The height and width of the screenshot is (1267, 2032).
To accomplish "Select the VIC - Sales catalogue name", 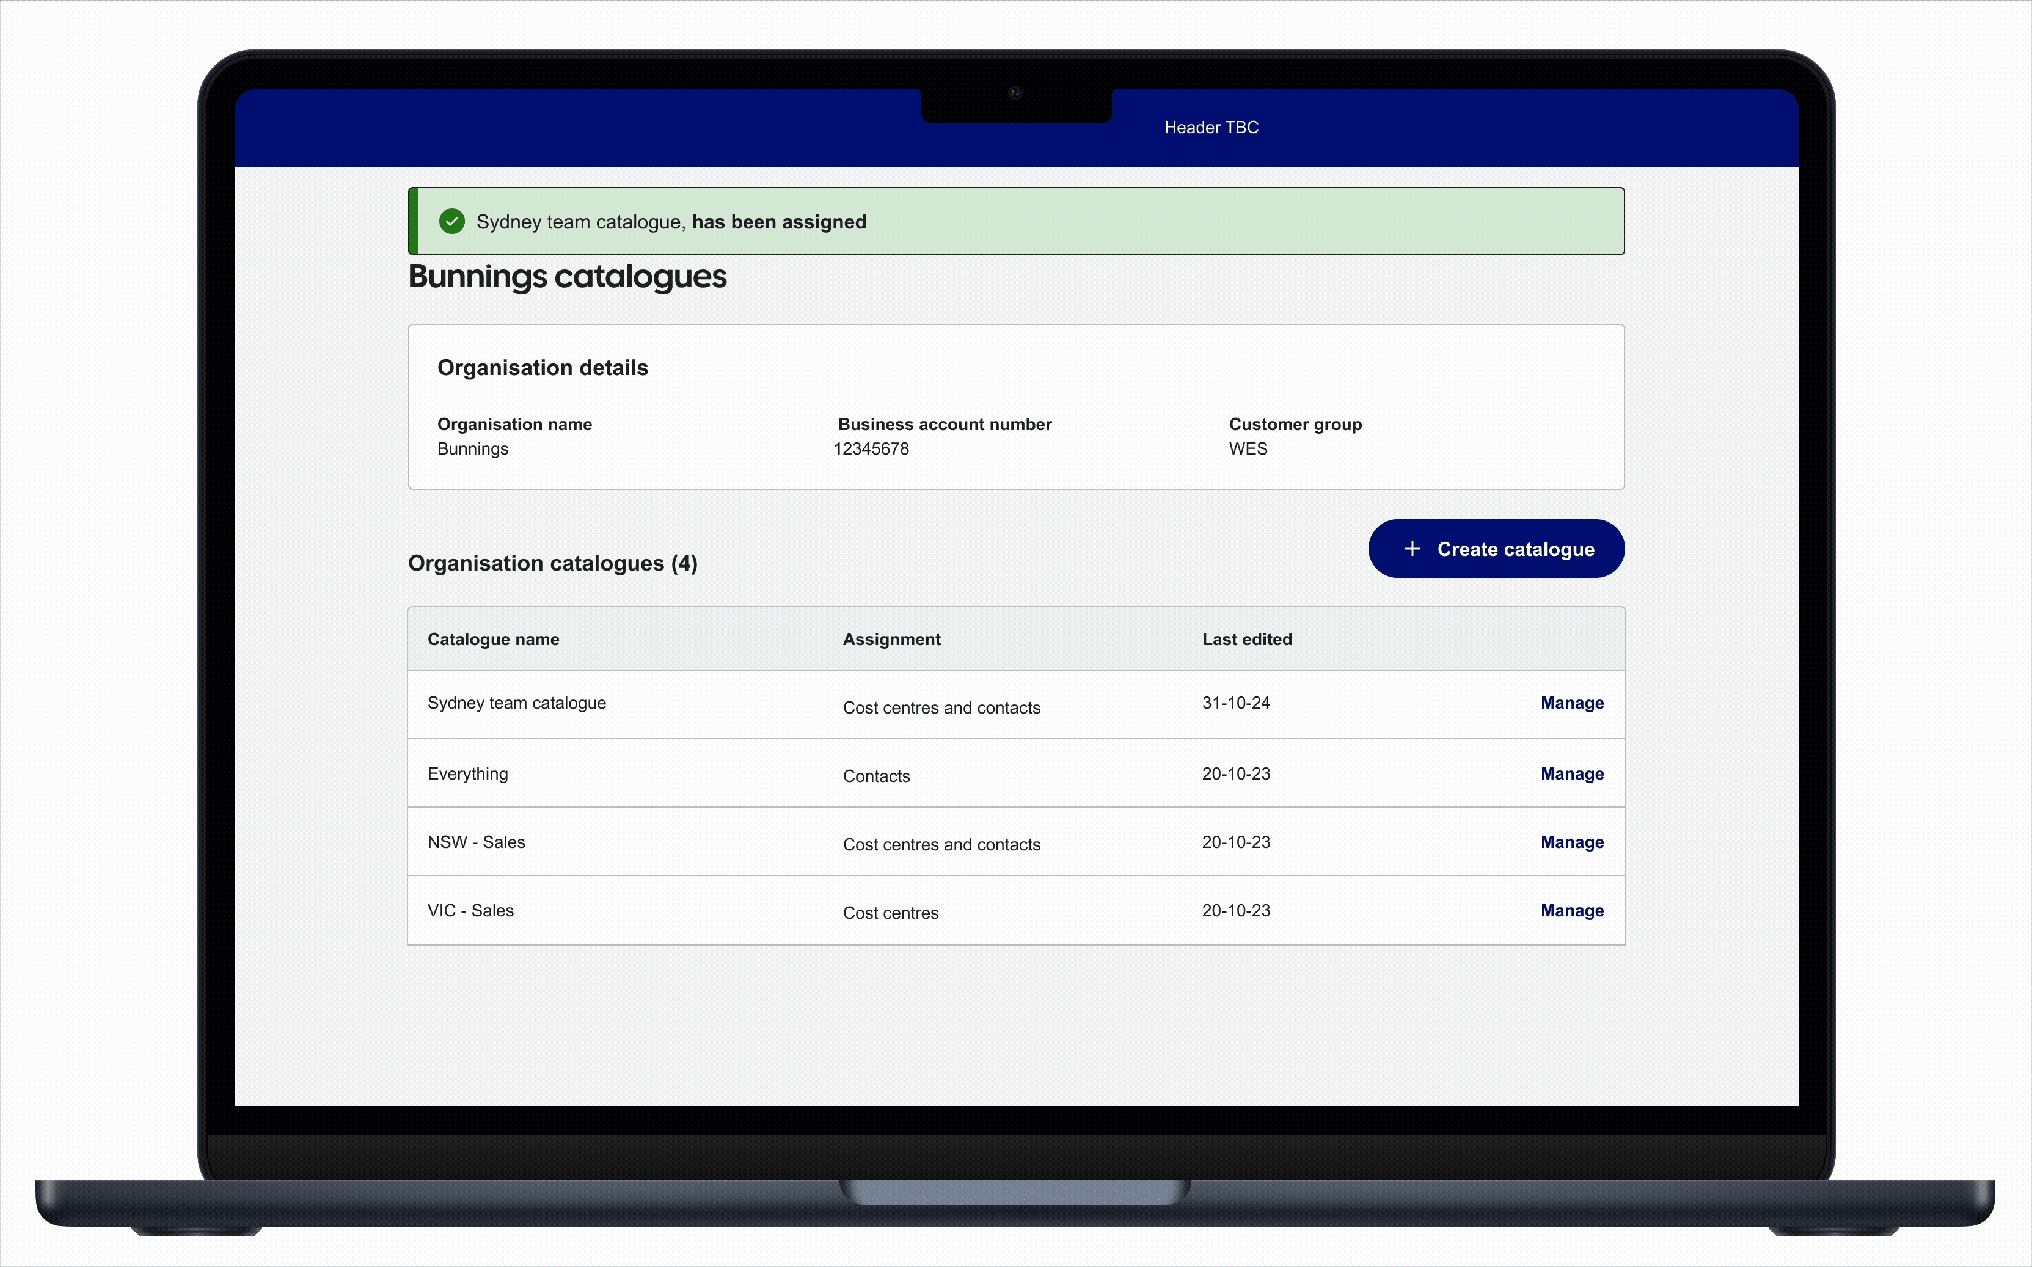I will pyautogui.click(x=470, y=911).
